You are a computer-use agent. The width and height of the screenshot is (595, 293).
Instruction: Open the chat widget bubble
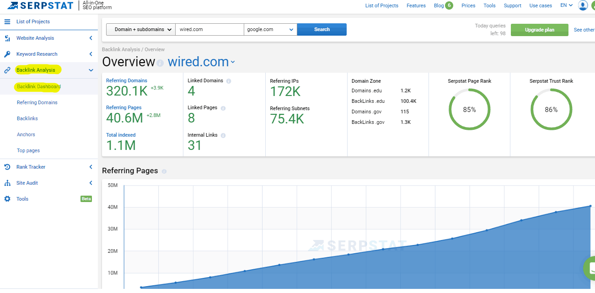point(590,268)
